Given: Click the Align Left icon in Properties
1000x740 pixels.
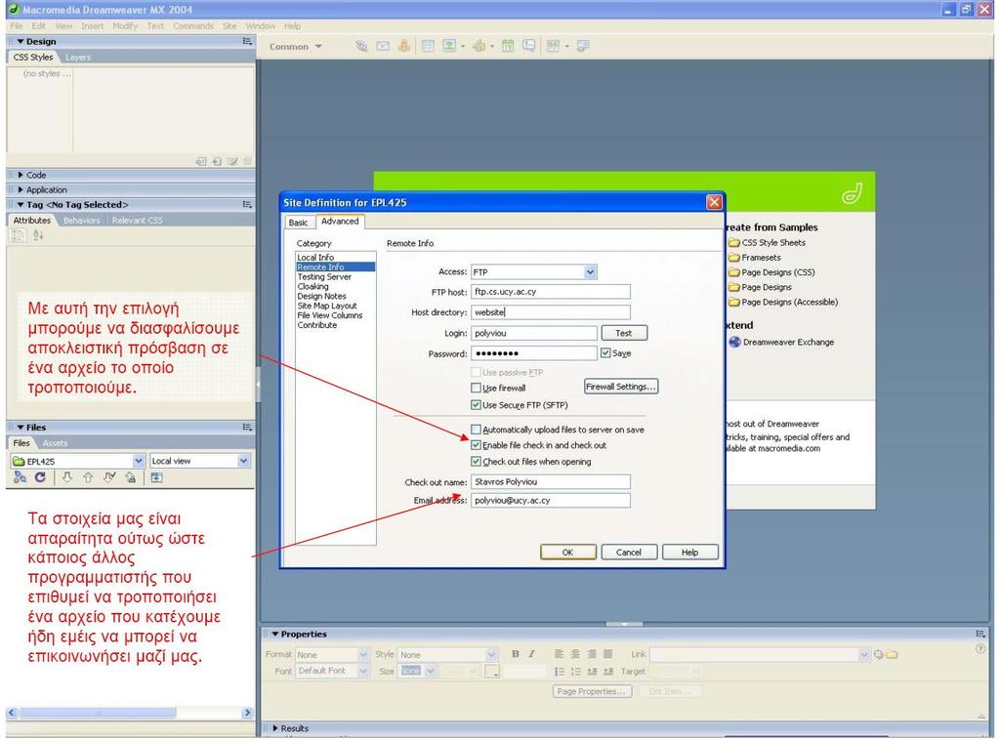Looking at the screenshot, I should (560, 654).
